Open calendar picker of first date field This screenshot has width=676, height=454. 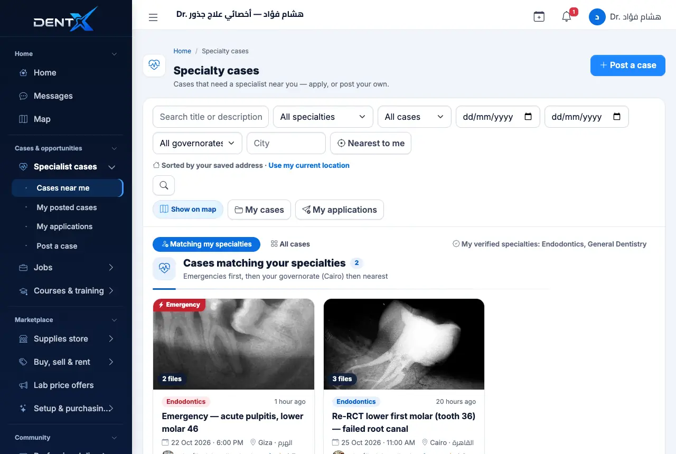click(x=528, y=117)
